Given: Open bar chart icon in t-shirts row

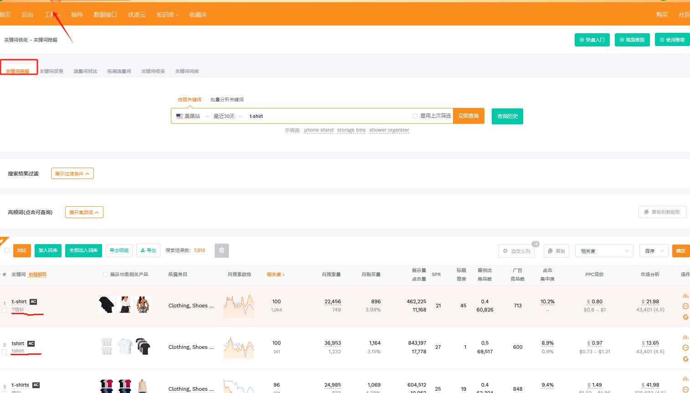Looking at the screenshot, I should tap(685, 378).
